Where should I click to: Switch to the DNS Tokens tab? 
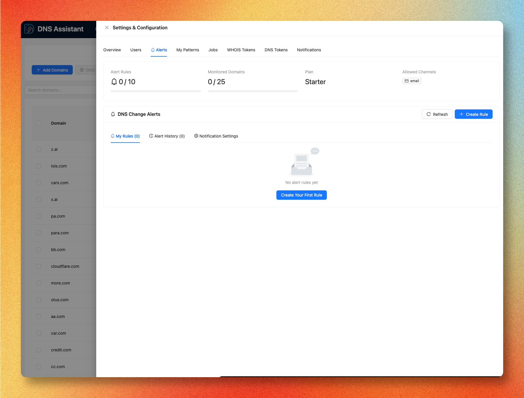(x=276, y=50)
